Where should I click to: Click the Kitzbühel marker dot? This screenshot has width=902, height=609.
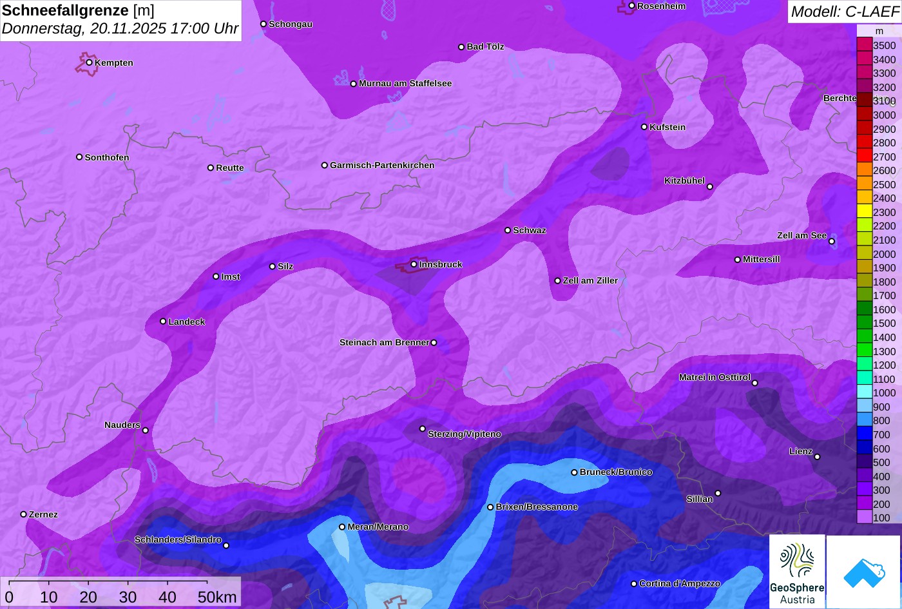tap(710, 187)
